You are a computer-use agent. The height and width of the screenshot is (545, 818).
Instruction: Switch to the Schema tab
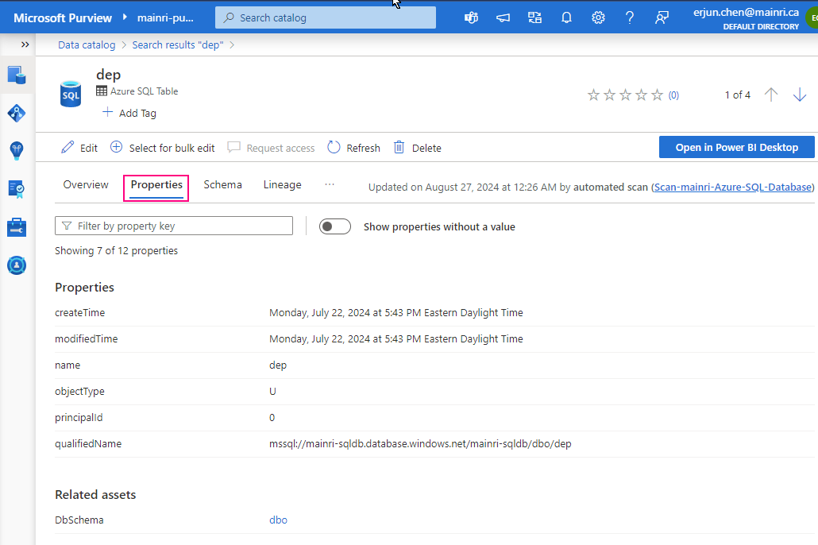(222, 185)
